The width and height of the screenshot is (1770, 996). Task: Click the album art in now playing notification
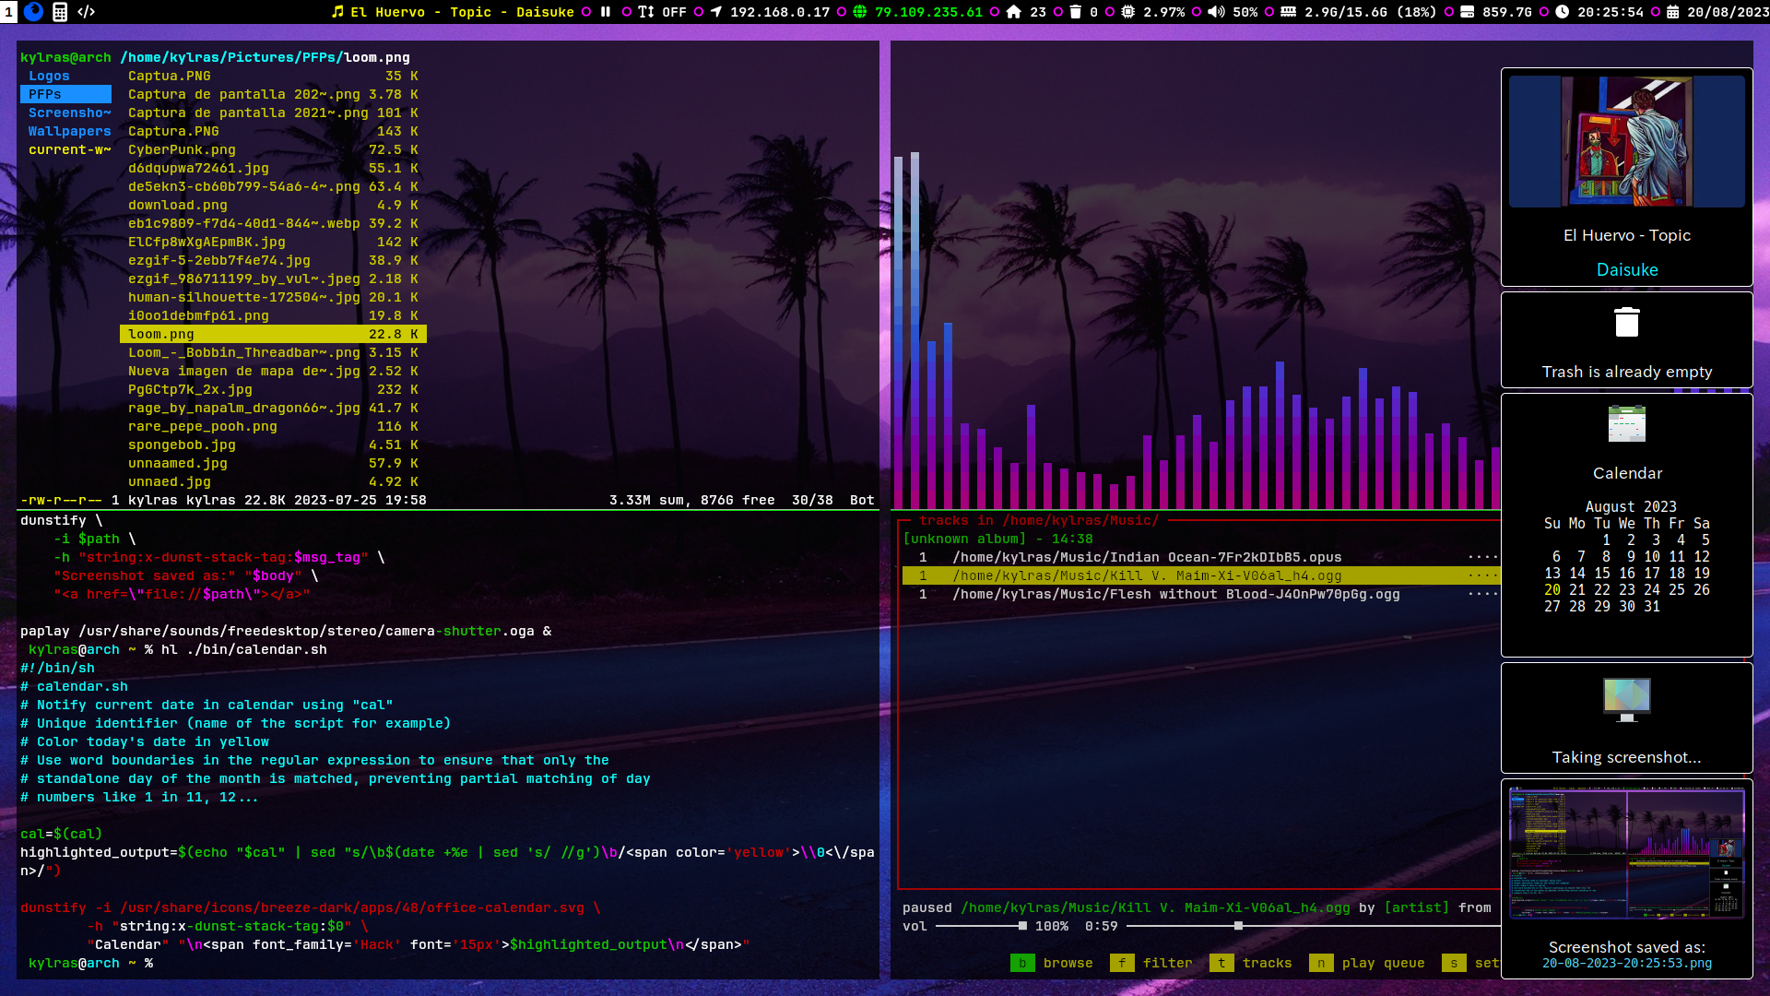point(1627,141)
